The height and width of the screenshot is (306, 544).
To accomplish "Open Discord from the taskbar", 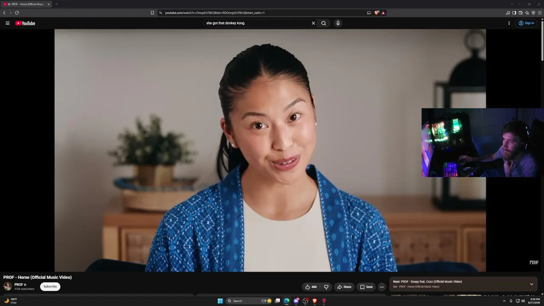I will point(296,301).
